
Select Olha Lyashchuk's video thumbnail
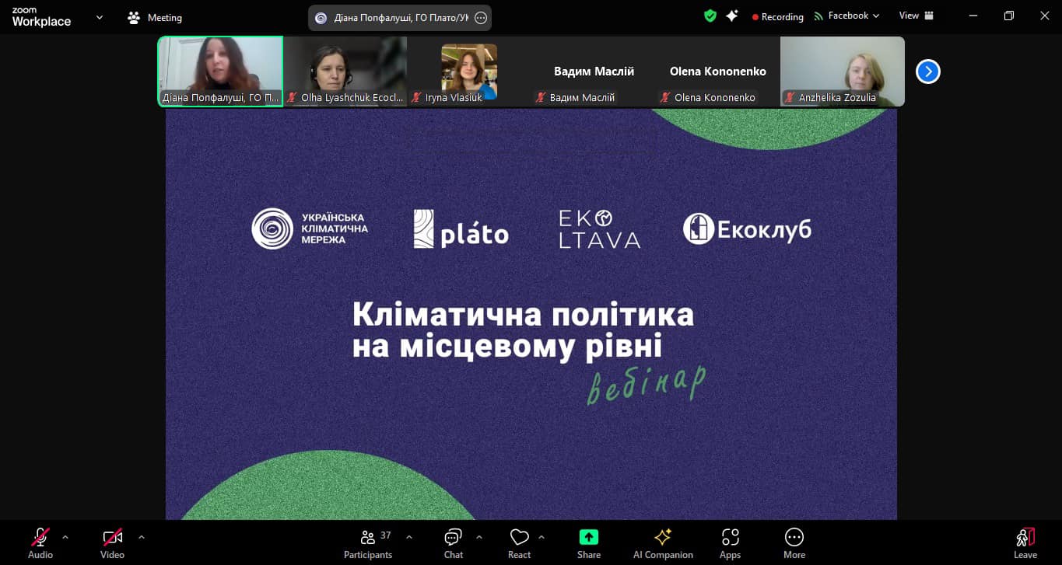345,71
